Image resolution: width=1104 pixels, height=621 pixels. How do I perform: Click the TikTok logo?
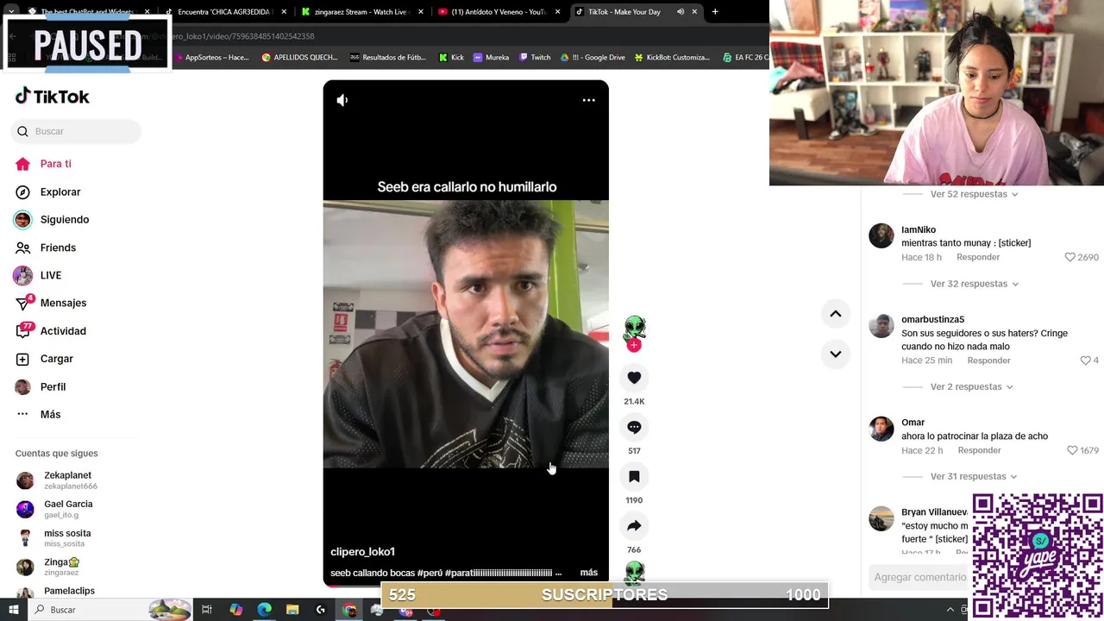tap(53, 96)
